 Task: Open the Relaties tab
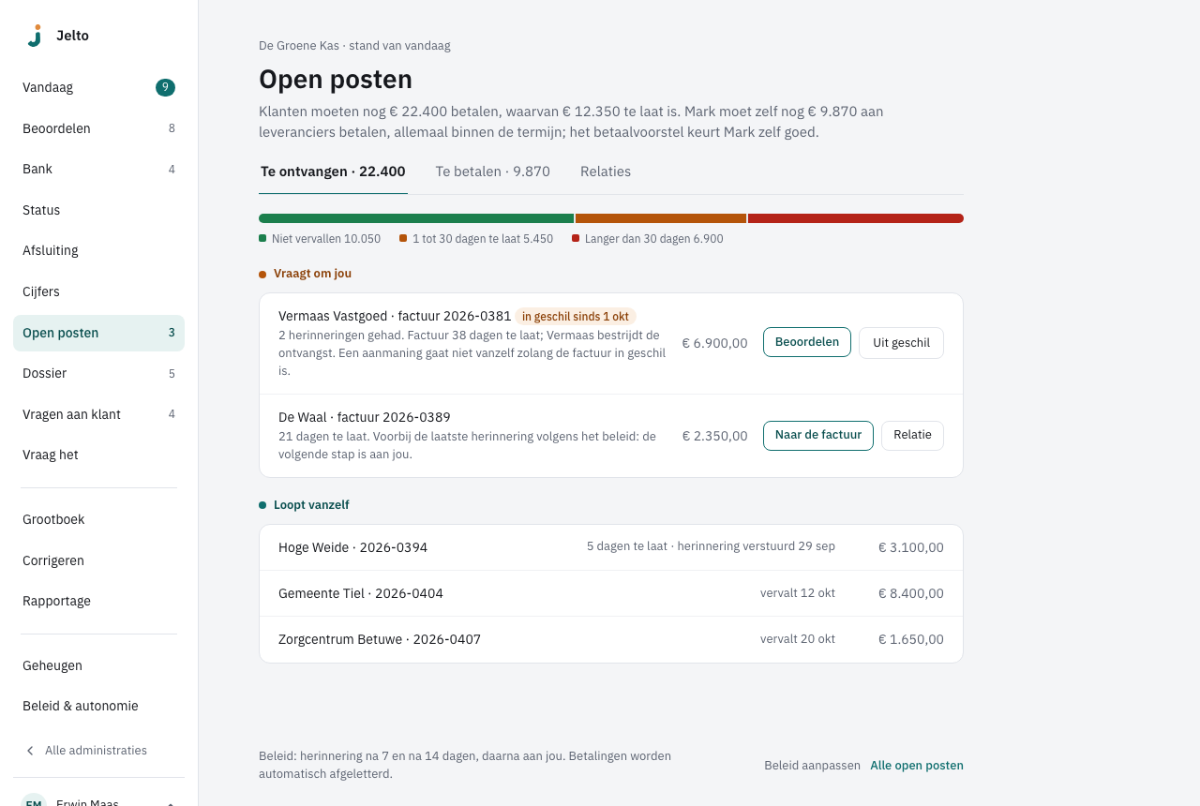pyautogui.click(x=606, y=172)
